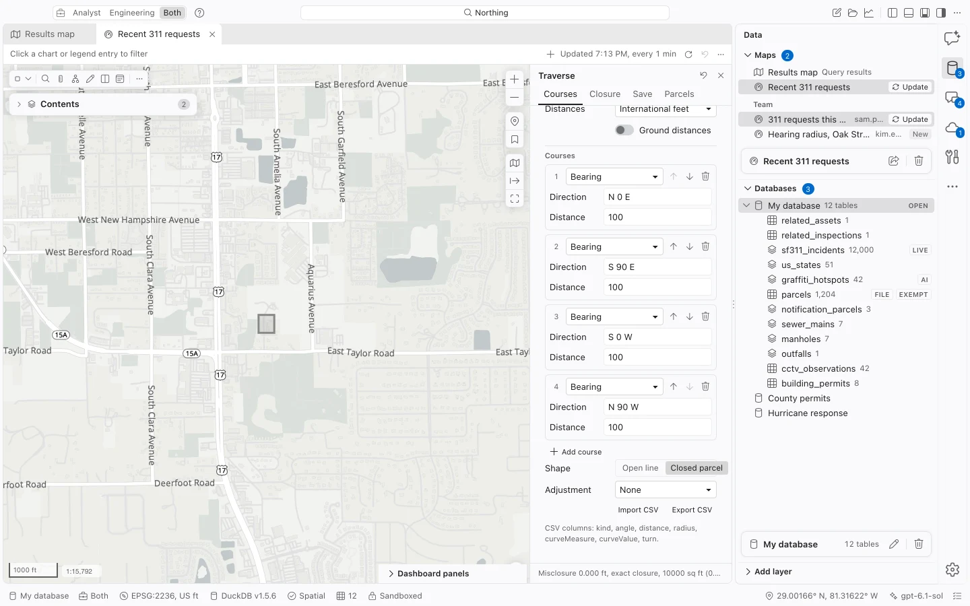Switch to Analyst mode
Viewport: 970px width, 606px height.
86,13
